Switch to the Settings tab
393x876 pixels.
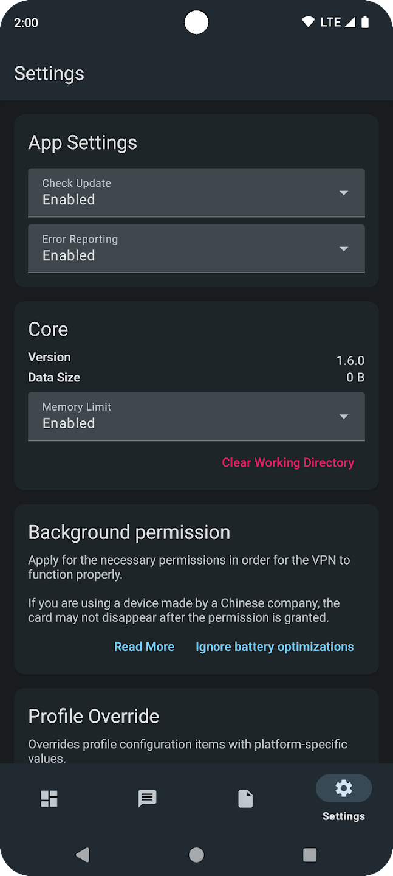pos(343,797)
